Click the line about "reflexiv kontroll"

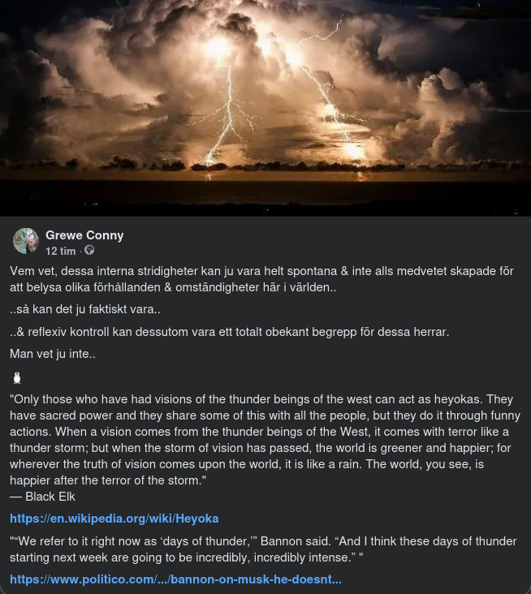point(229,331)
